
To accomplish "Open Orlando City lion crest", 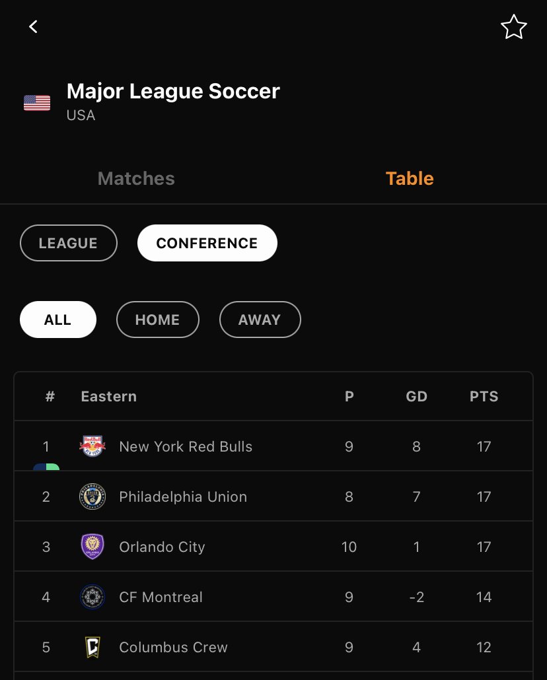I will click(x=92, y=547).
